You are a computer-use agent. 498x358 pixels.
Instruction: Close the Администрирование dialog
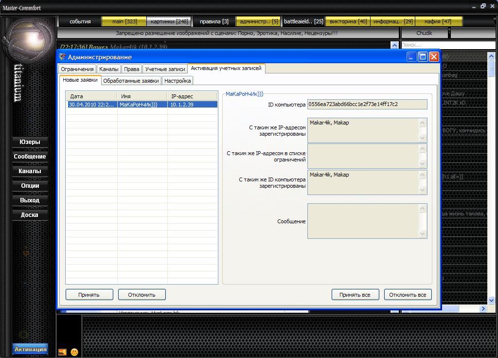[x=434, y=57]
